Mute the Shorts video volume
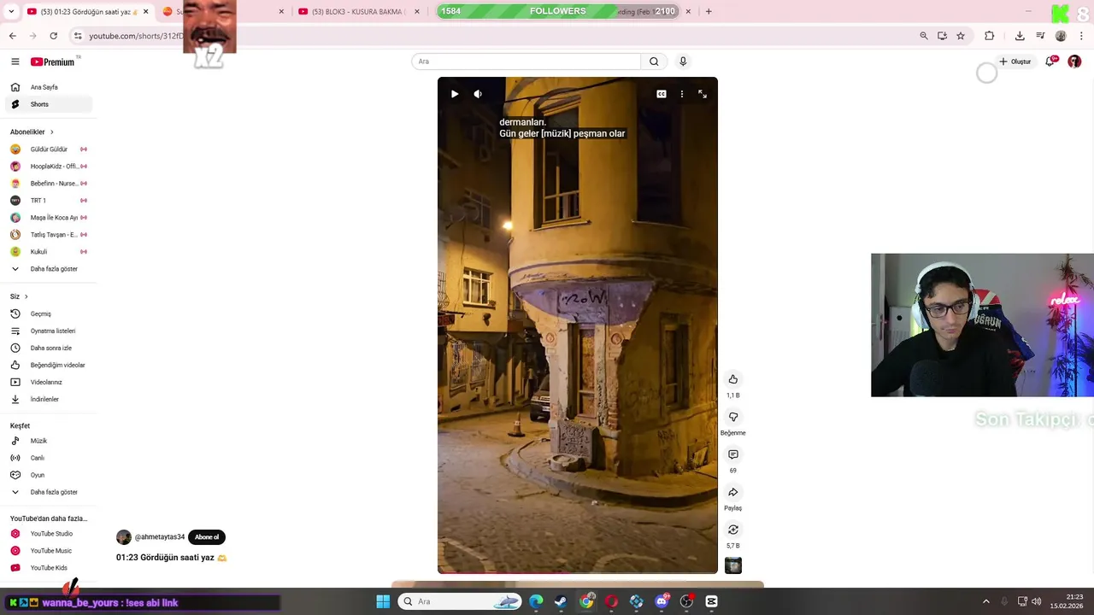The width and height of the screenshot is (1094, 615). coord(478,94)
